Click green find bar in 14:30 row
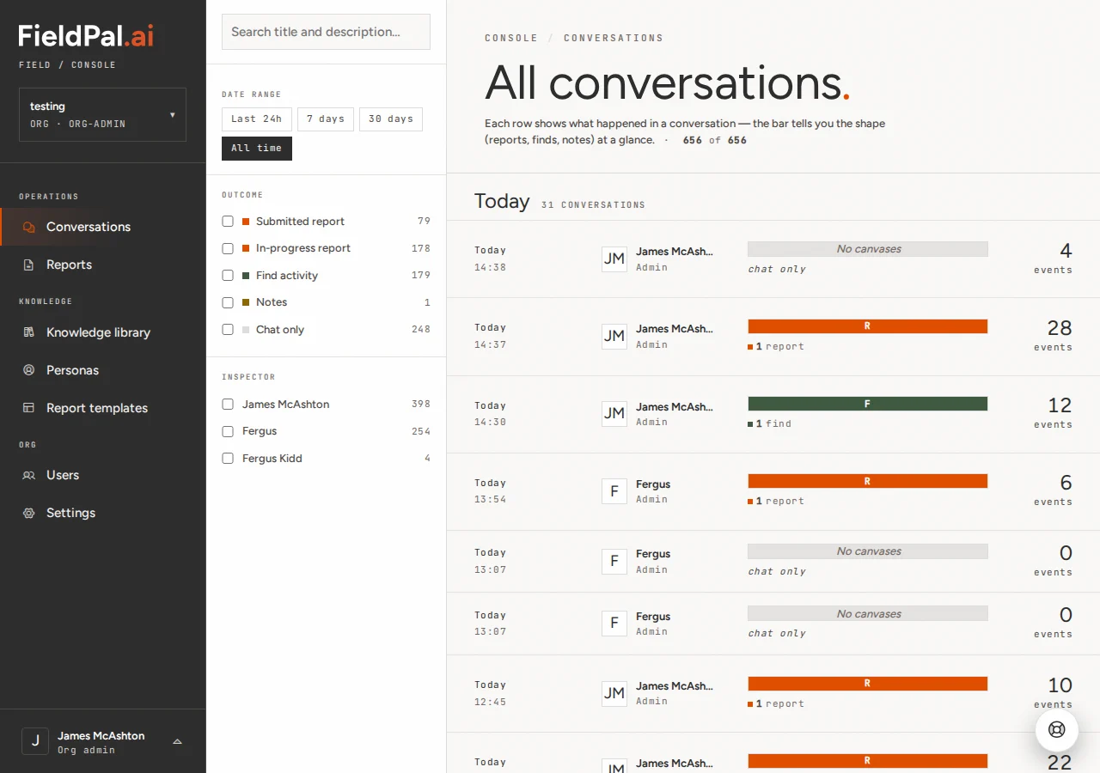This screenshot has height=773, width=1100. click(x=868, y=404)
